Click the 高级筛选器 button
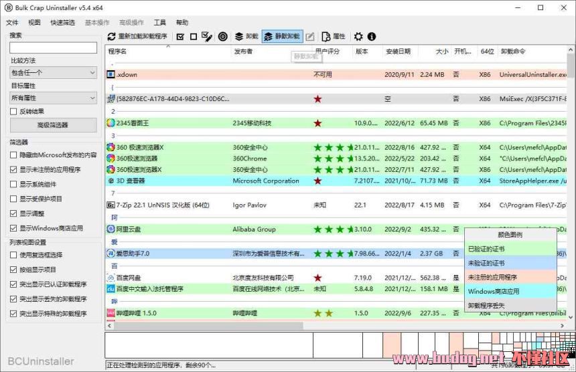Image resolution: width=576 pixels, height=372 pixels. pos(53,125)
